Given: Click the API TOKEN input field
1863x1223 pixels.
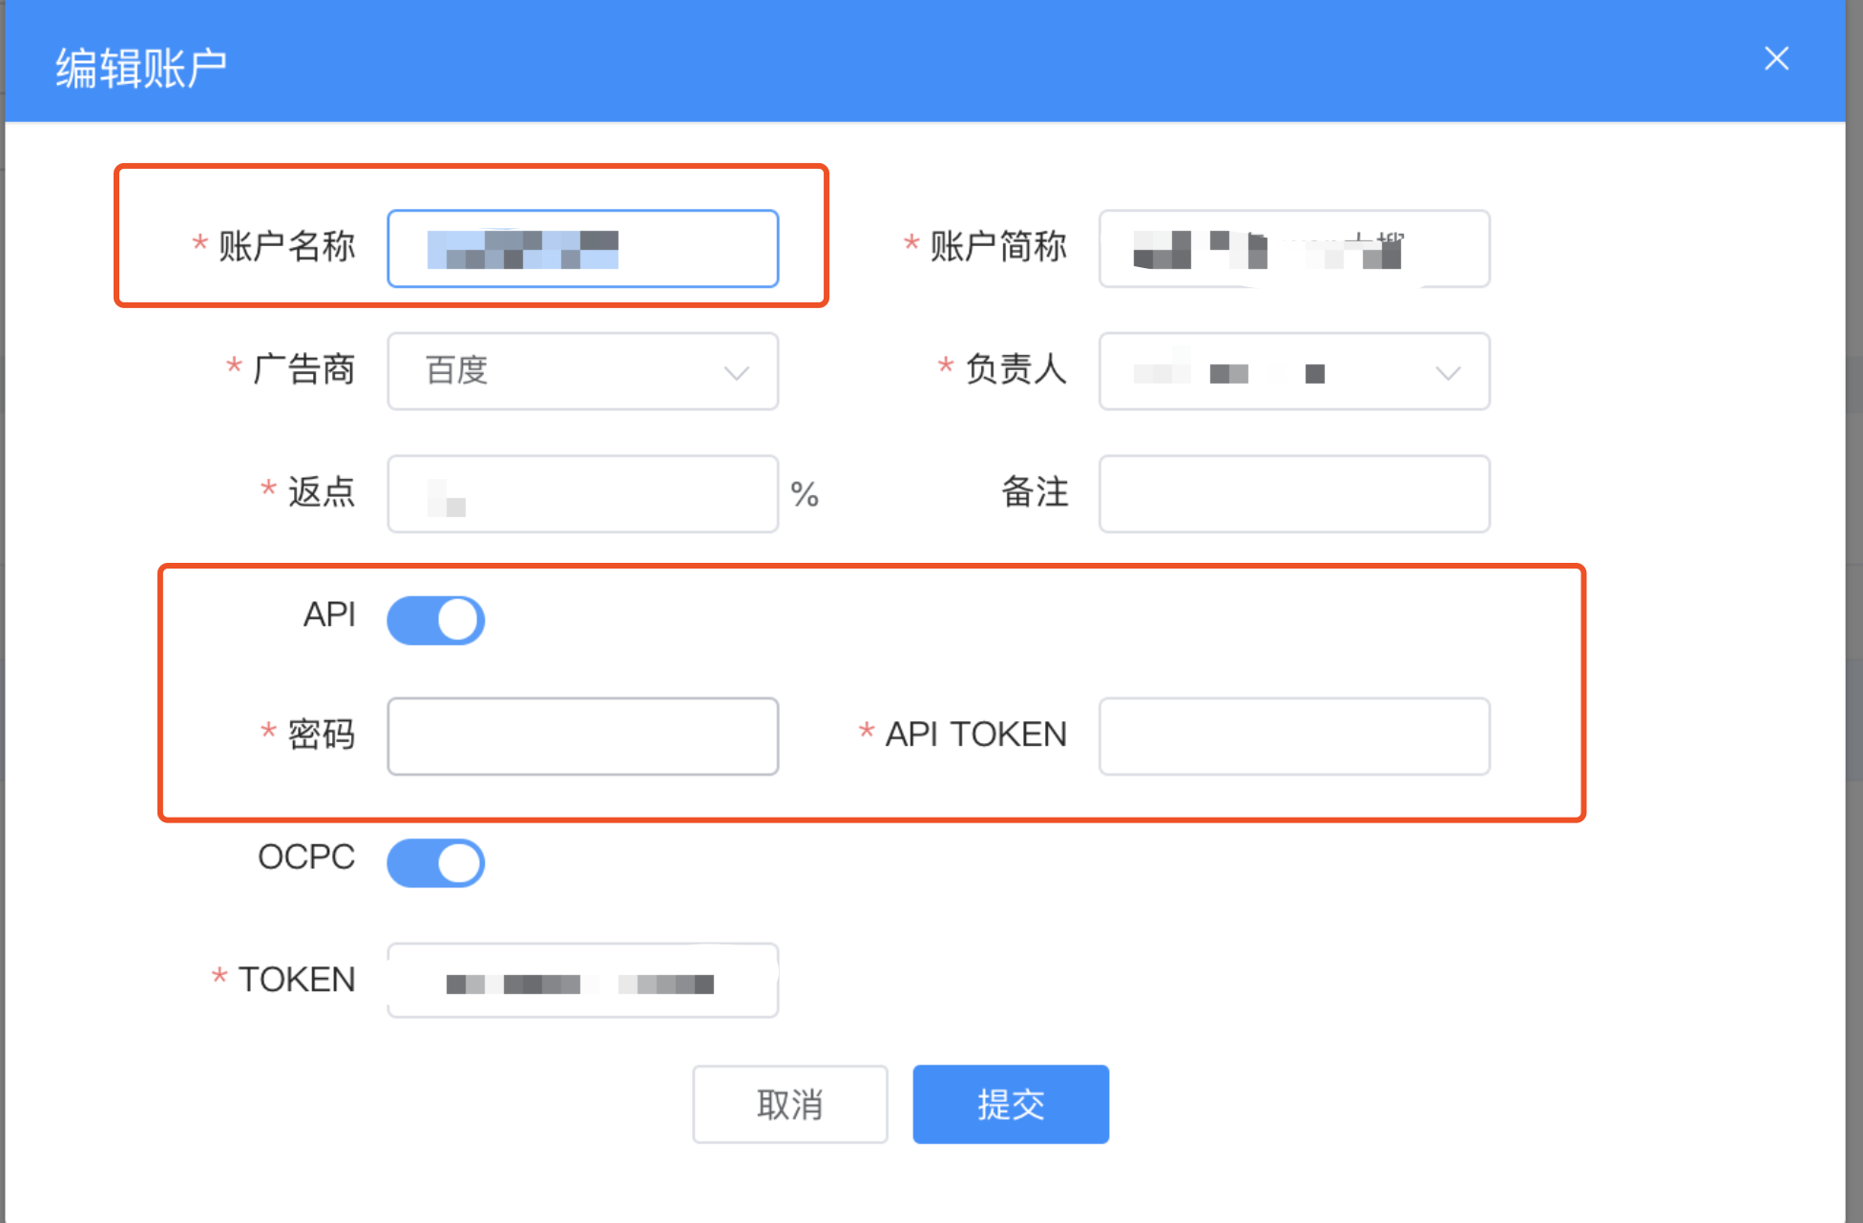Looking at the screenshot, I should pyautogui.click(x=1293, y=736).
